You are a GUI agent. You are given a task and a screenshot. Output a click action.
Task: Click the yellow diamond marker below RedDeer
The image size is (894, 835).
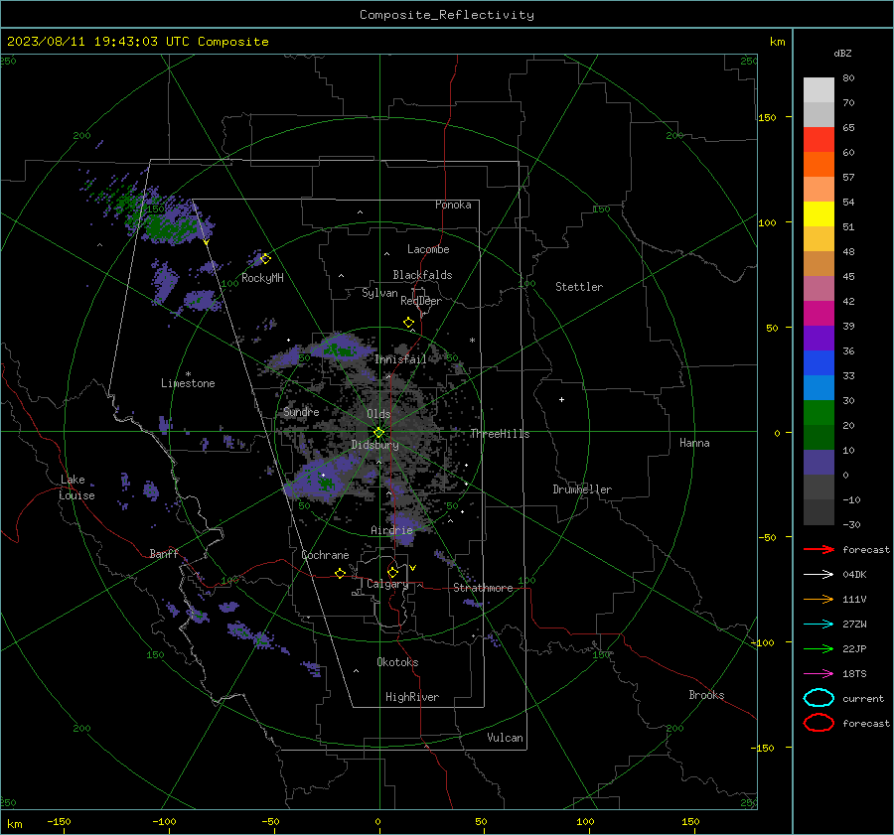pyautogui.click(x=409, y=323)
